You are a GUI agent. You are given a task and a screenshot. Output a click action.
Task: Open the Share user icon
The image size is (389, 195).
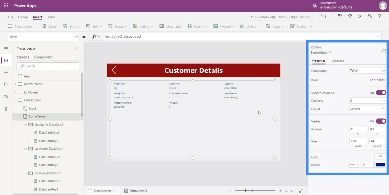click(x=370, y=16)
